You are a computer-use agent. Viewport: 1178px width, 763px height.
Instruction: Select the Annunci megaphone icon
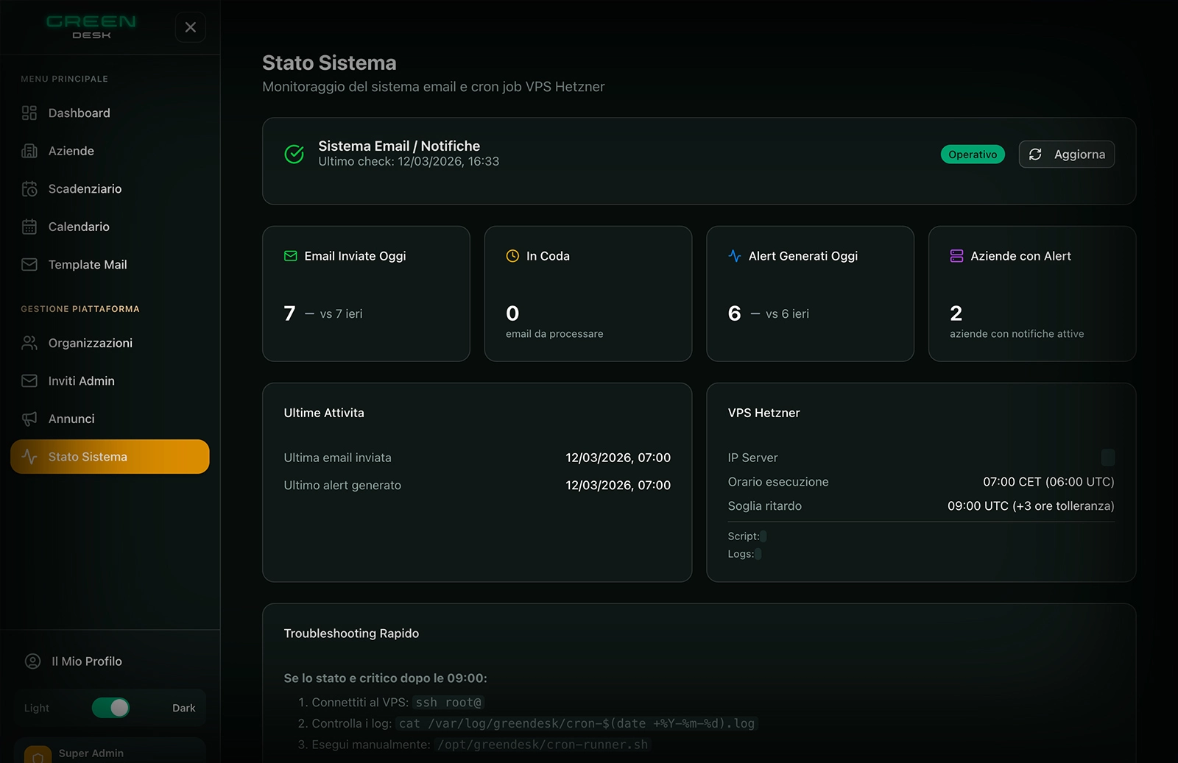click(29, 419)
